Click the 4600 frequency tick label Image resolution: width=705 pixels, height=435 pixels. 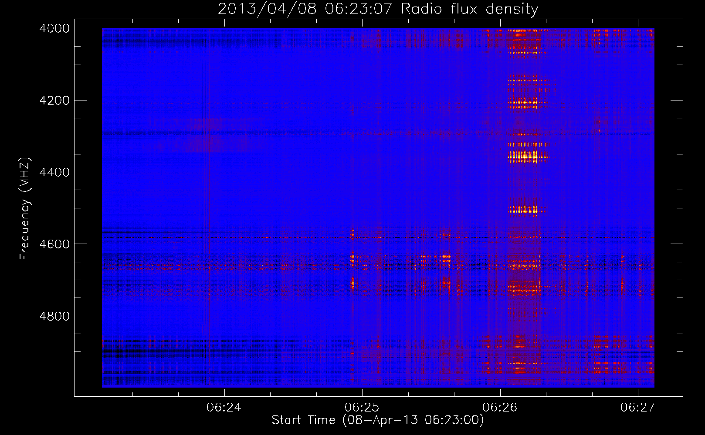pyautogui.click(x=54, y=244)
